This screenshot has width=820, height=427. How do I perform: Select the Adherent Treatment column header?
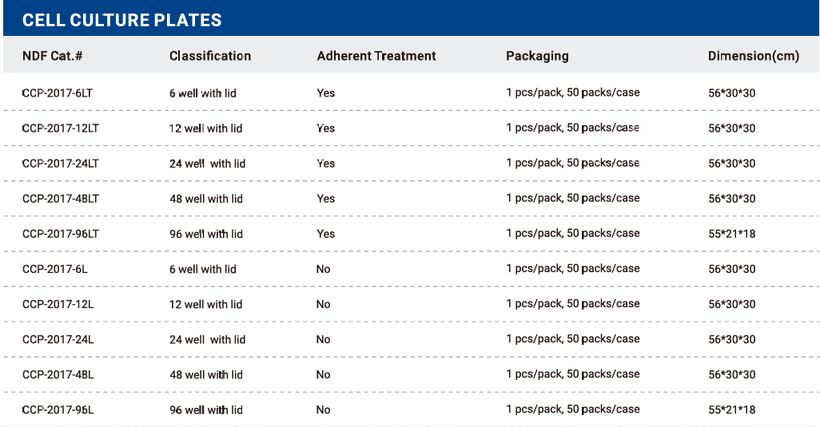pos(376,56)
